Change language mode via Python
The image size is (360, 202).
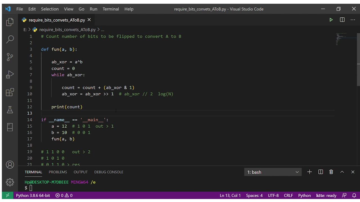coord(304,196)
